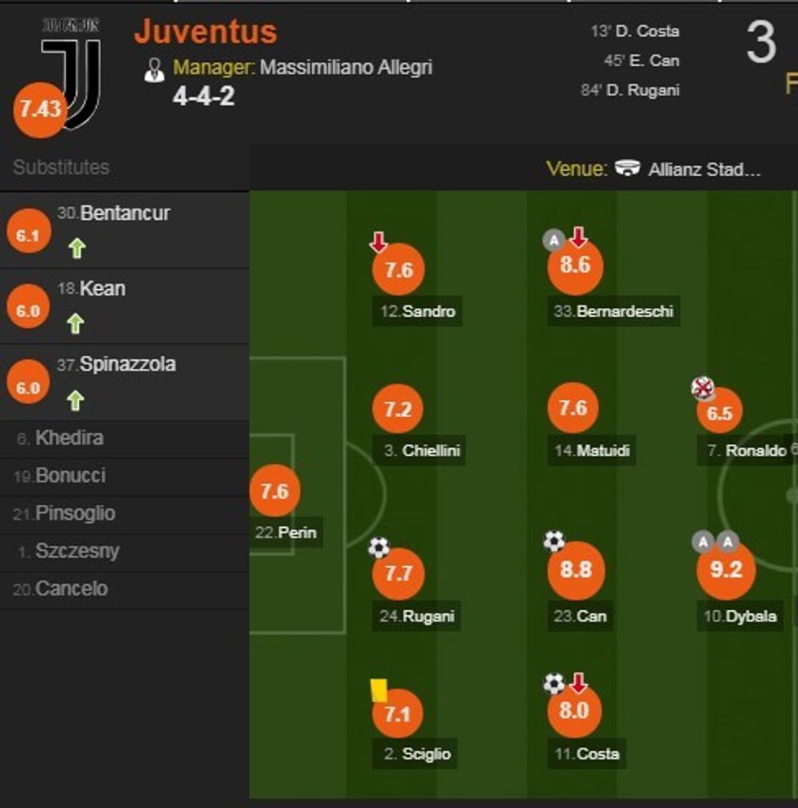Viewport: 798px width, 808px height.
Task: Click Rugani's goal ball icon
Action: [x=379, y=547]
